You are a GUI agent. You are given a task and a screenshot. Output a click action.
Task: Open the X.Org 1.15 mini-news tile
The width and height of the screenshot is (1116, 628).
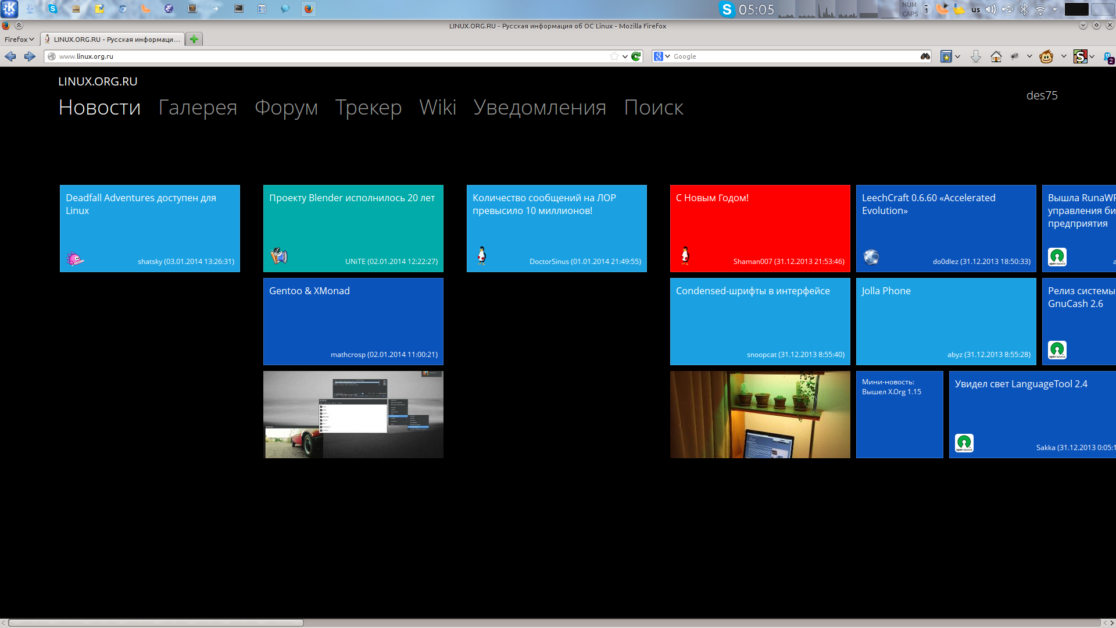pyautogui.click(x=900, y=415)
